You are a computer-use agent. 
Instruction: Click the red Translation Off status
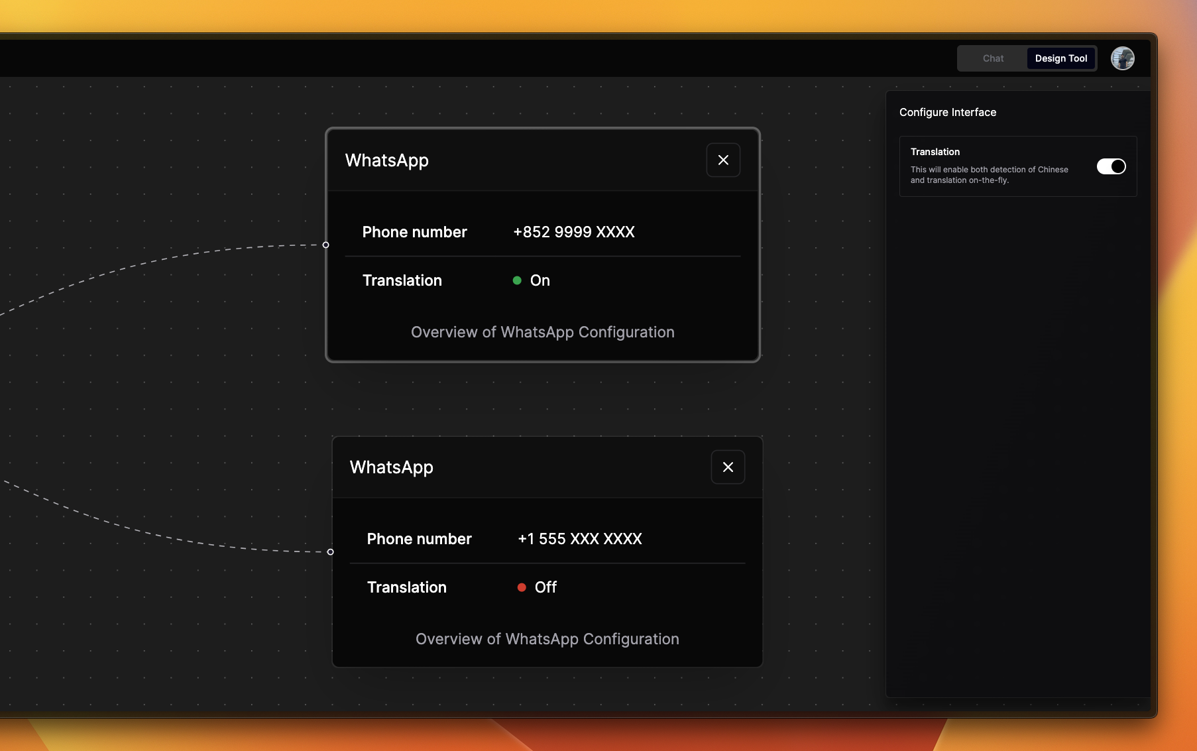(538, 587)
